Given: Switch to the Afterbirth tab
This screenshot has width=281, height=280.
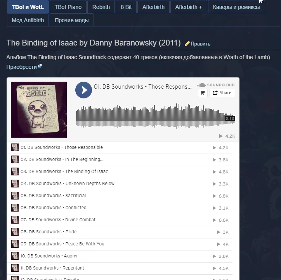Looking at the screenshot, I should 153,7.
